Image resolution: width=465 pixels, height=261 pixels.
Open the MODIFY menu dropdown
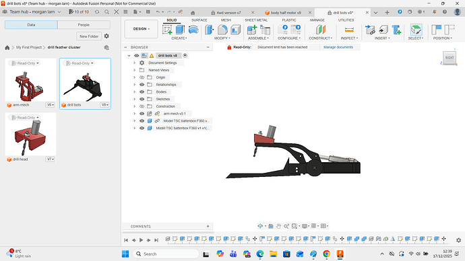(x=222, y=38)
